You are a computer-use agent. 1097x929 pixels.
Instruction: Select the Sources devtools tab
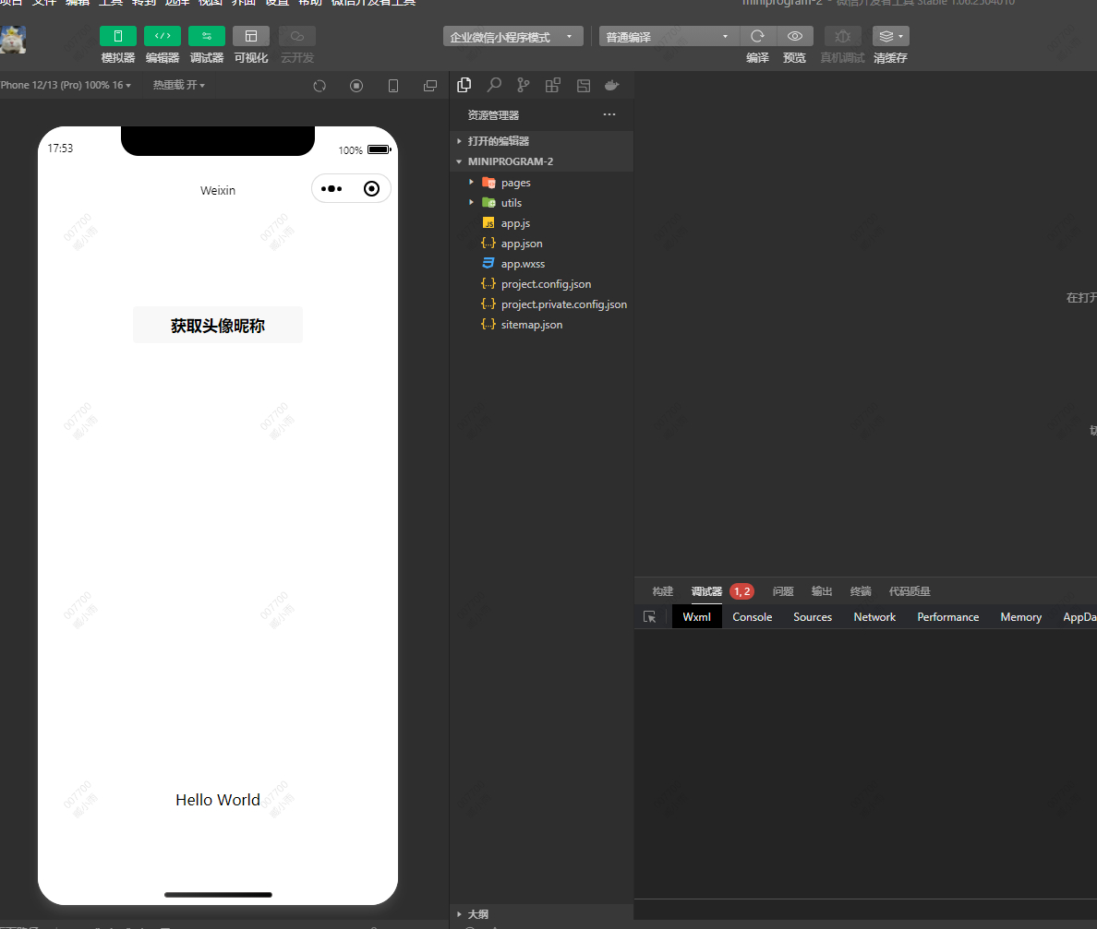click(813, 616)
